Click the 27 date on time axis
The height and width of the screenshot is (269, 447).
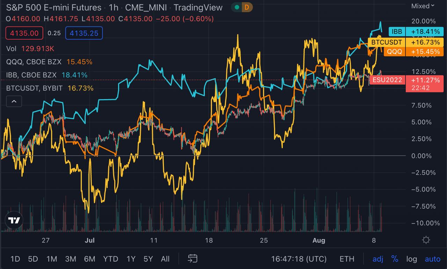(x=45, y=240)
